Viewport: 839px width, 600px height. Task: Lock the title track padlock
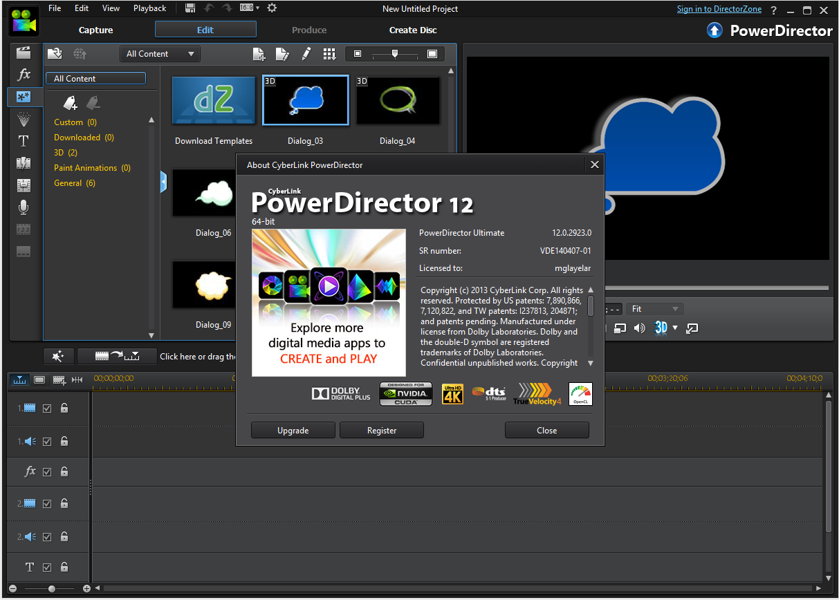pos(64,568)
